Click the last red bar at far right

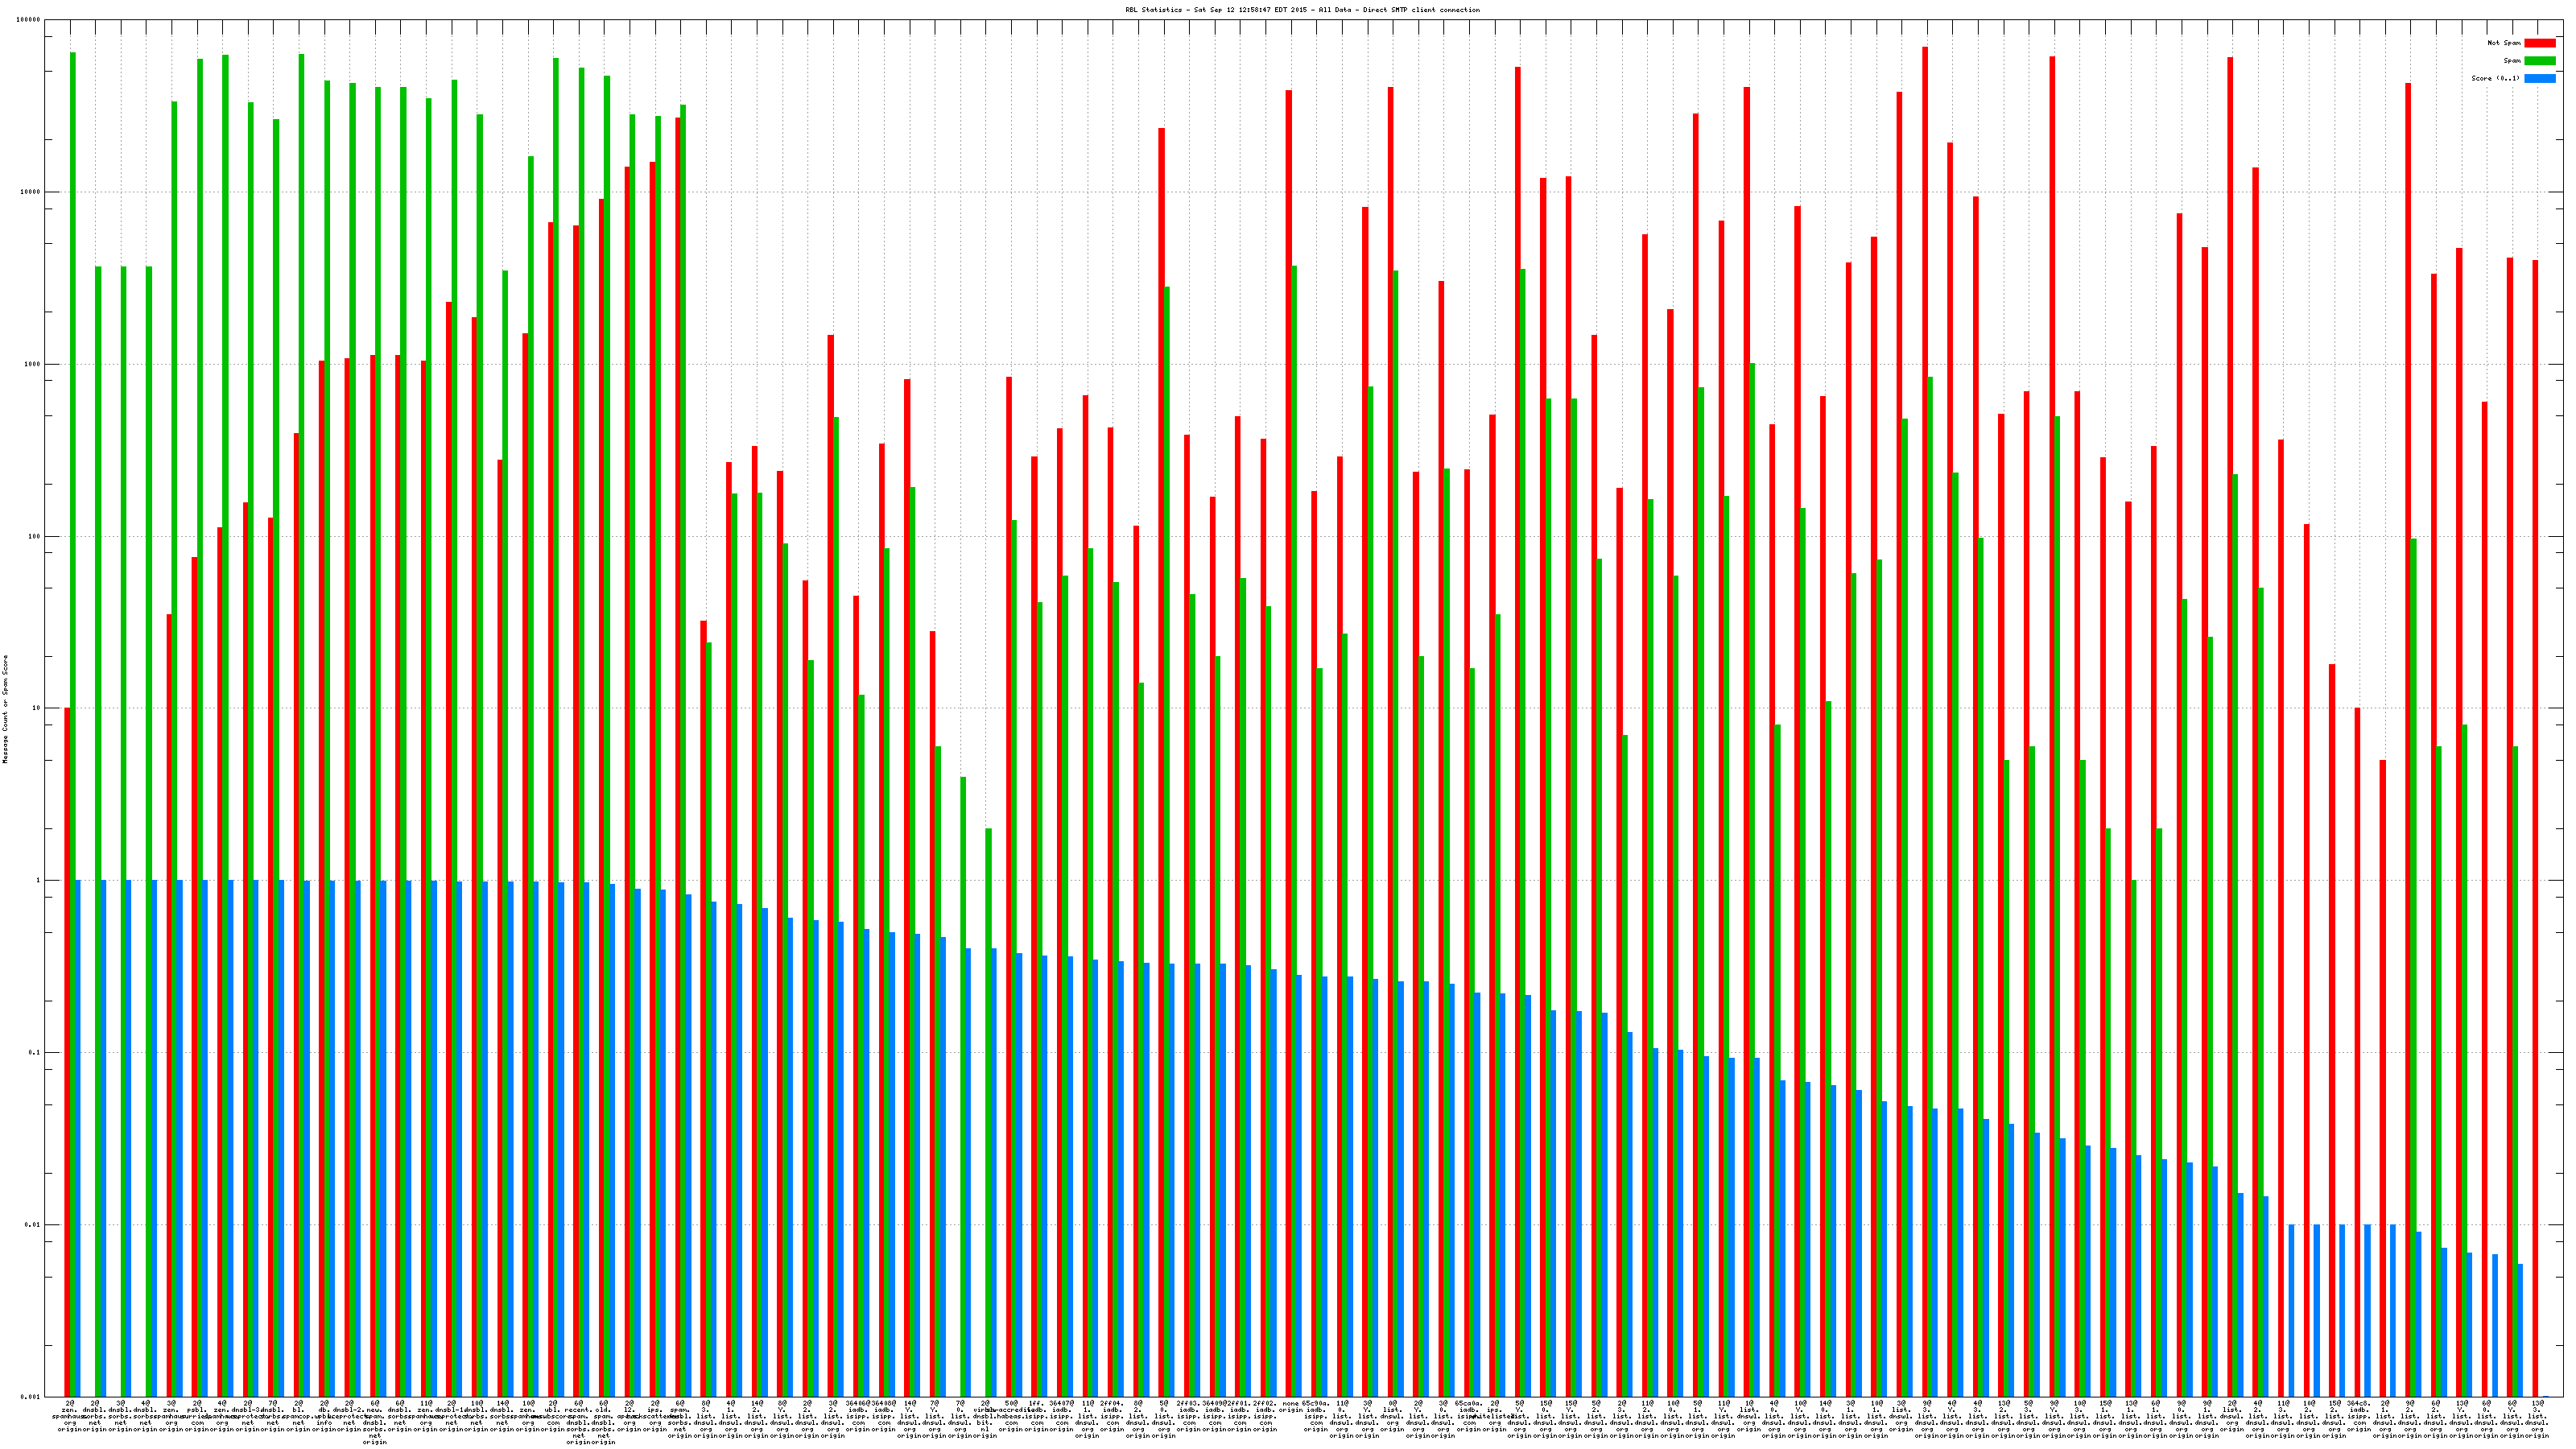(x=2535, y=800)
